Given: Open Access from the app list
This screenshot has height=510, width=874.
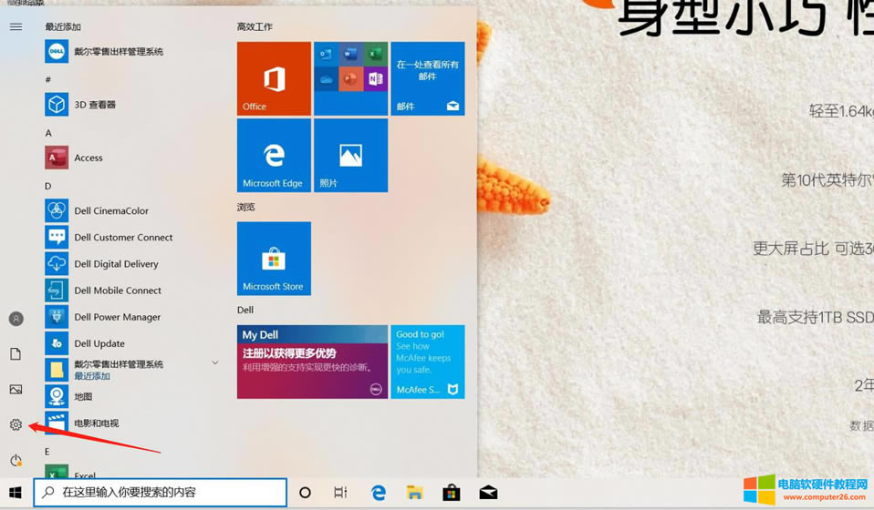Looking at the screenshot, I should tap(88, 158).
